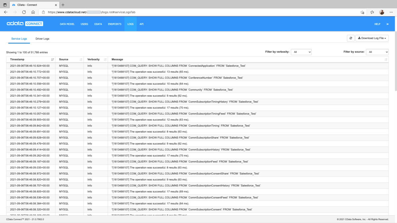Click the CommSubscriptionShare query message
This screenshot has width=397, height=223.
pos(180,137)
